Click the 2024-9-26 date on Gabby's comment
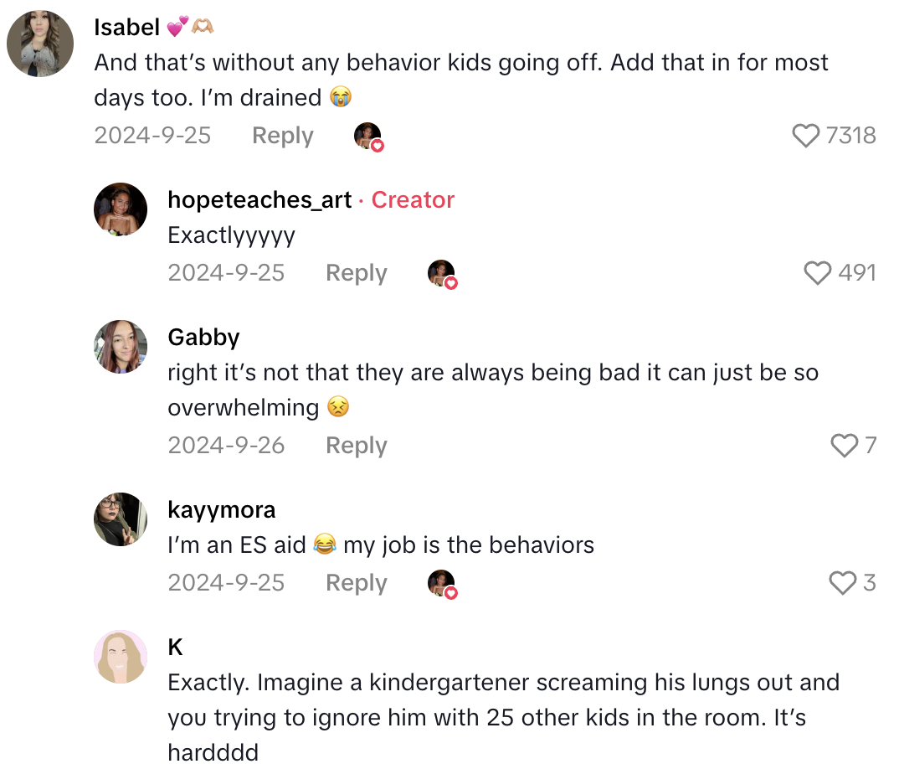The width and height of the screenshot is (899, 769). [x=226, y=446]
